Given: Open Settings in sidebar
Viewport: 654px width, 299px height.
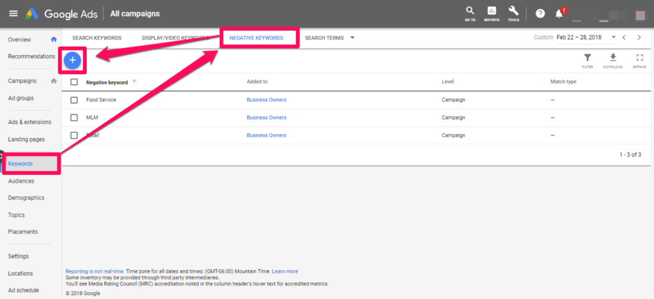Looking at the screenshot, I should click(x=19, y=256).
